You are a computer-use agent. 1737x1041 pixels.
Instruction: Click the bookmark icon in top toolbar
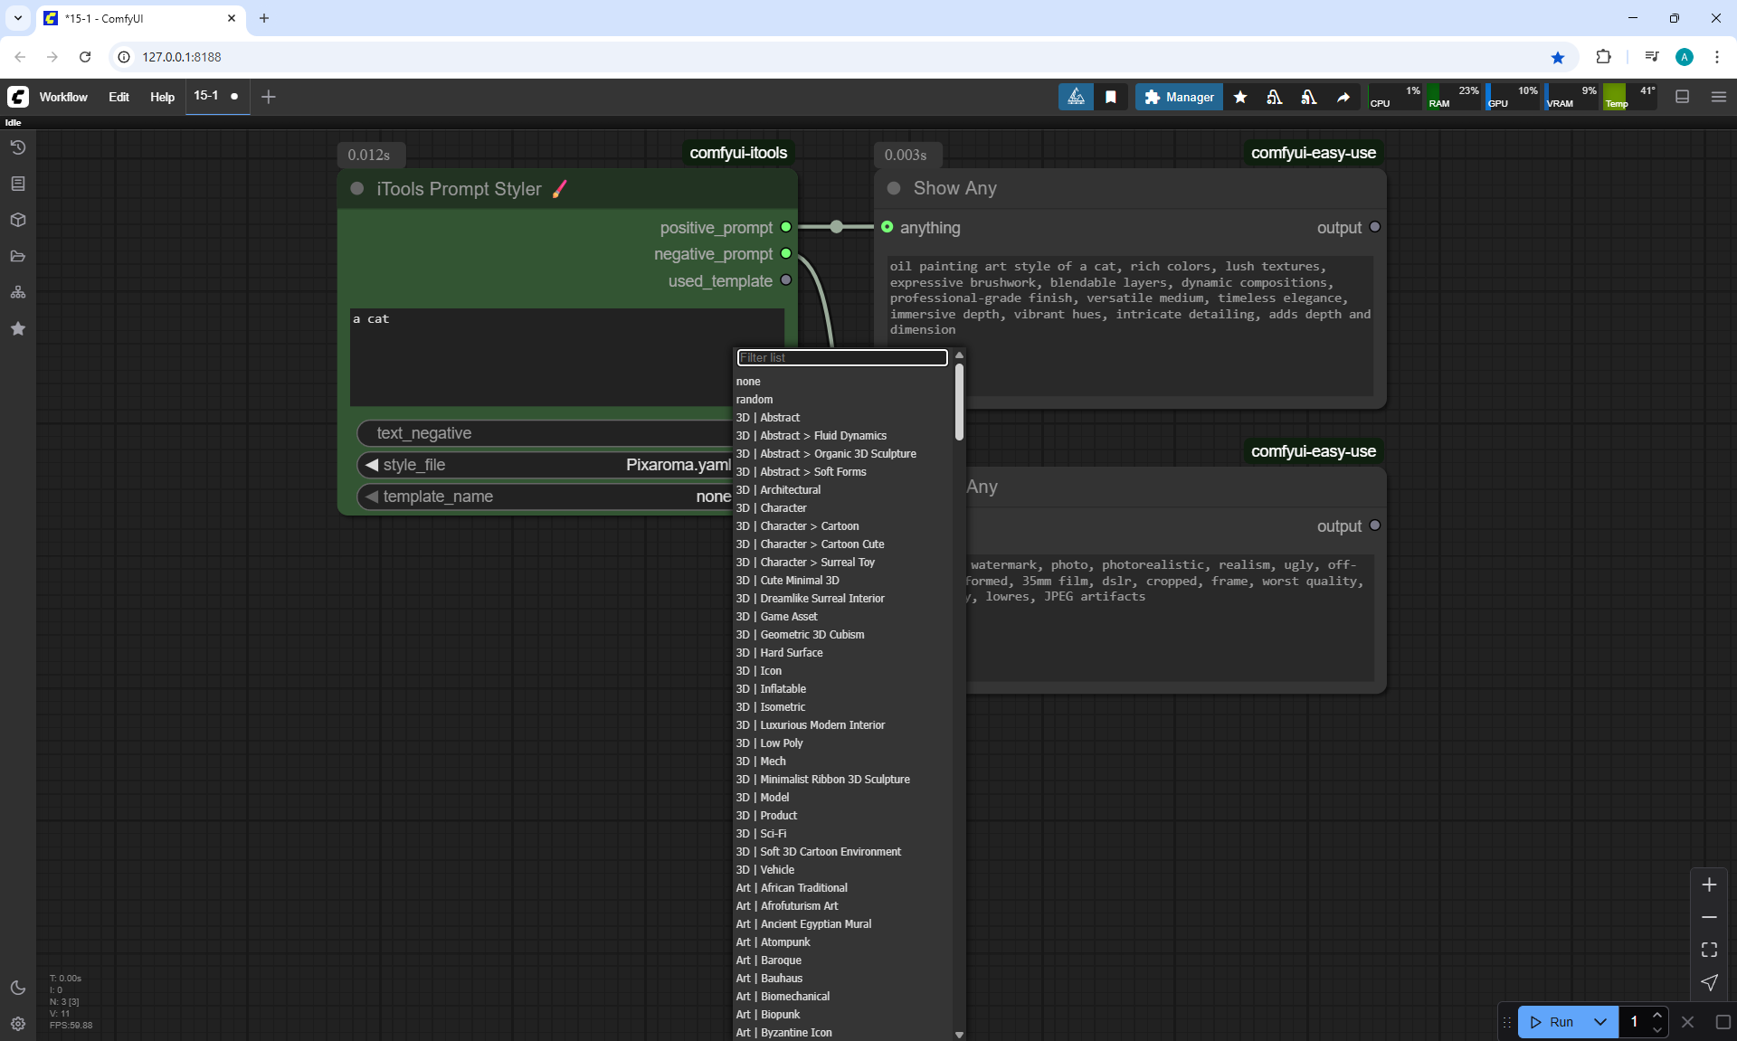1111,97
